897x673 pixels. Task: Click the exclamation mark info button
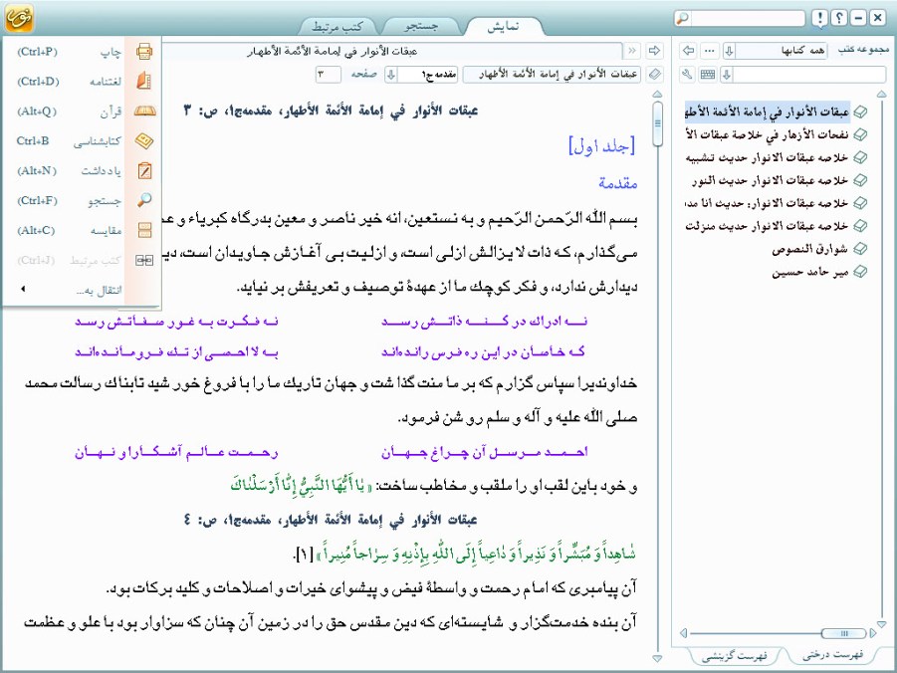(x=819, y=18)
